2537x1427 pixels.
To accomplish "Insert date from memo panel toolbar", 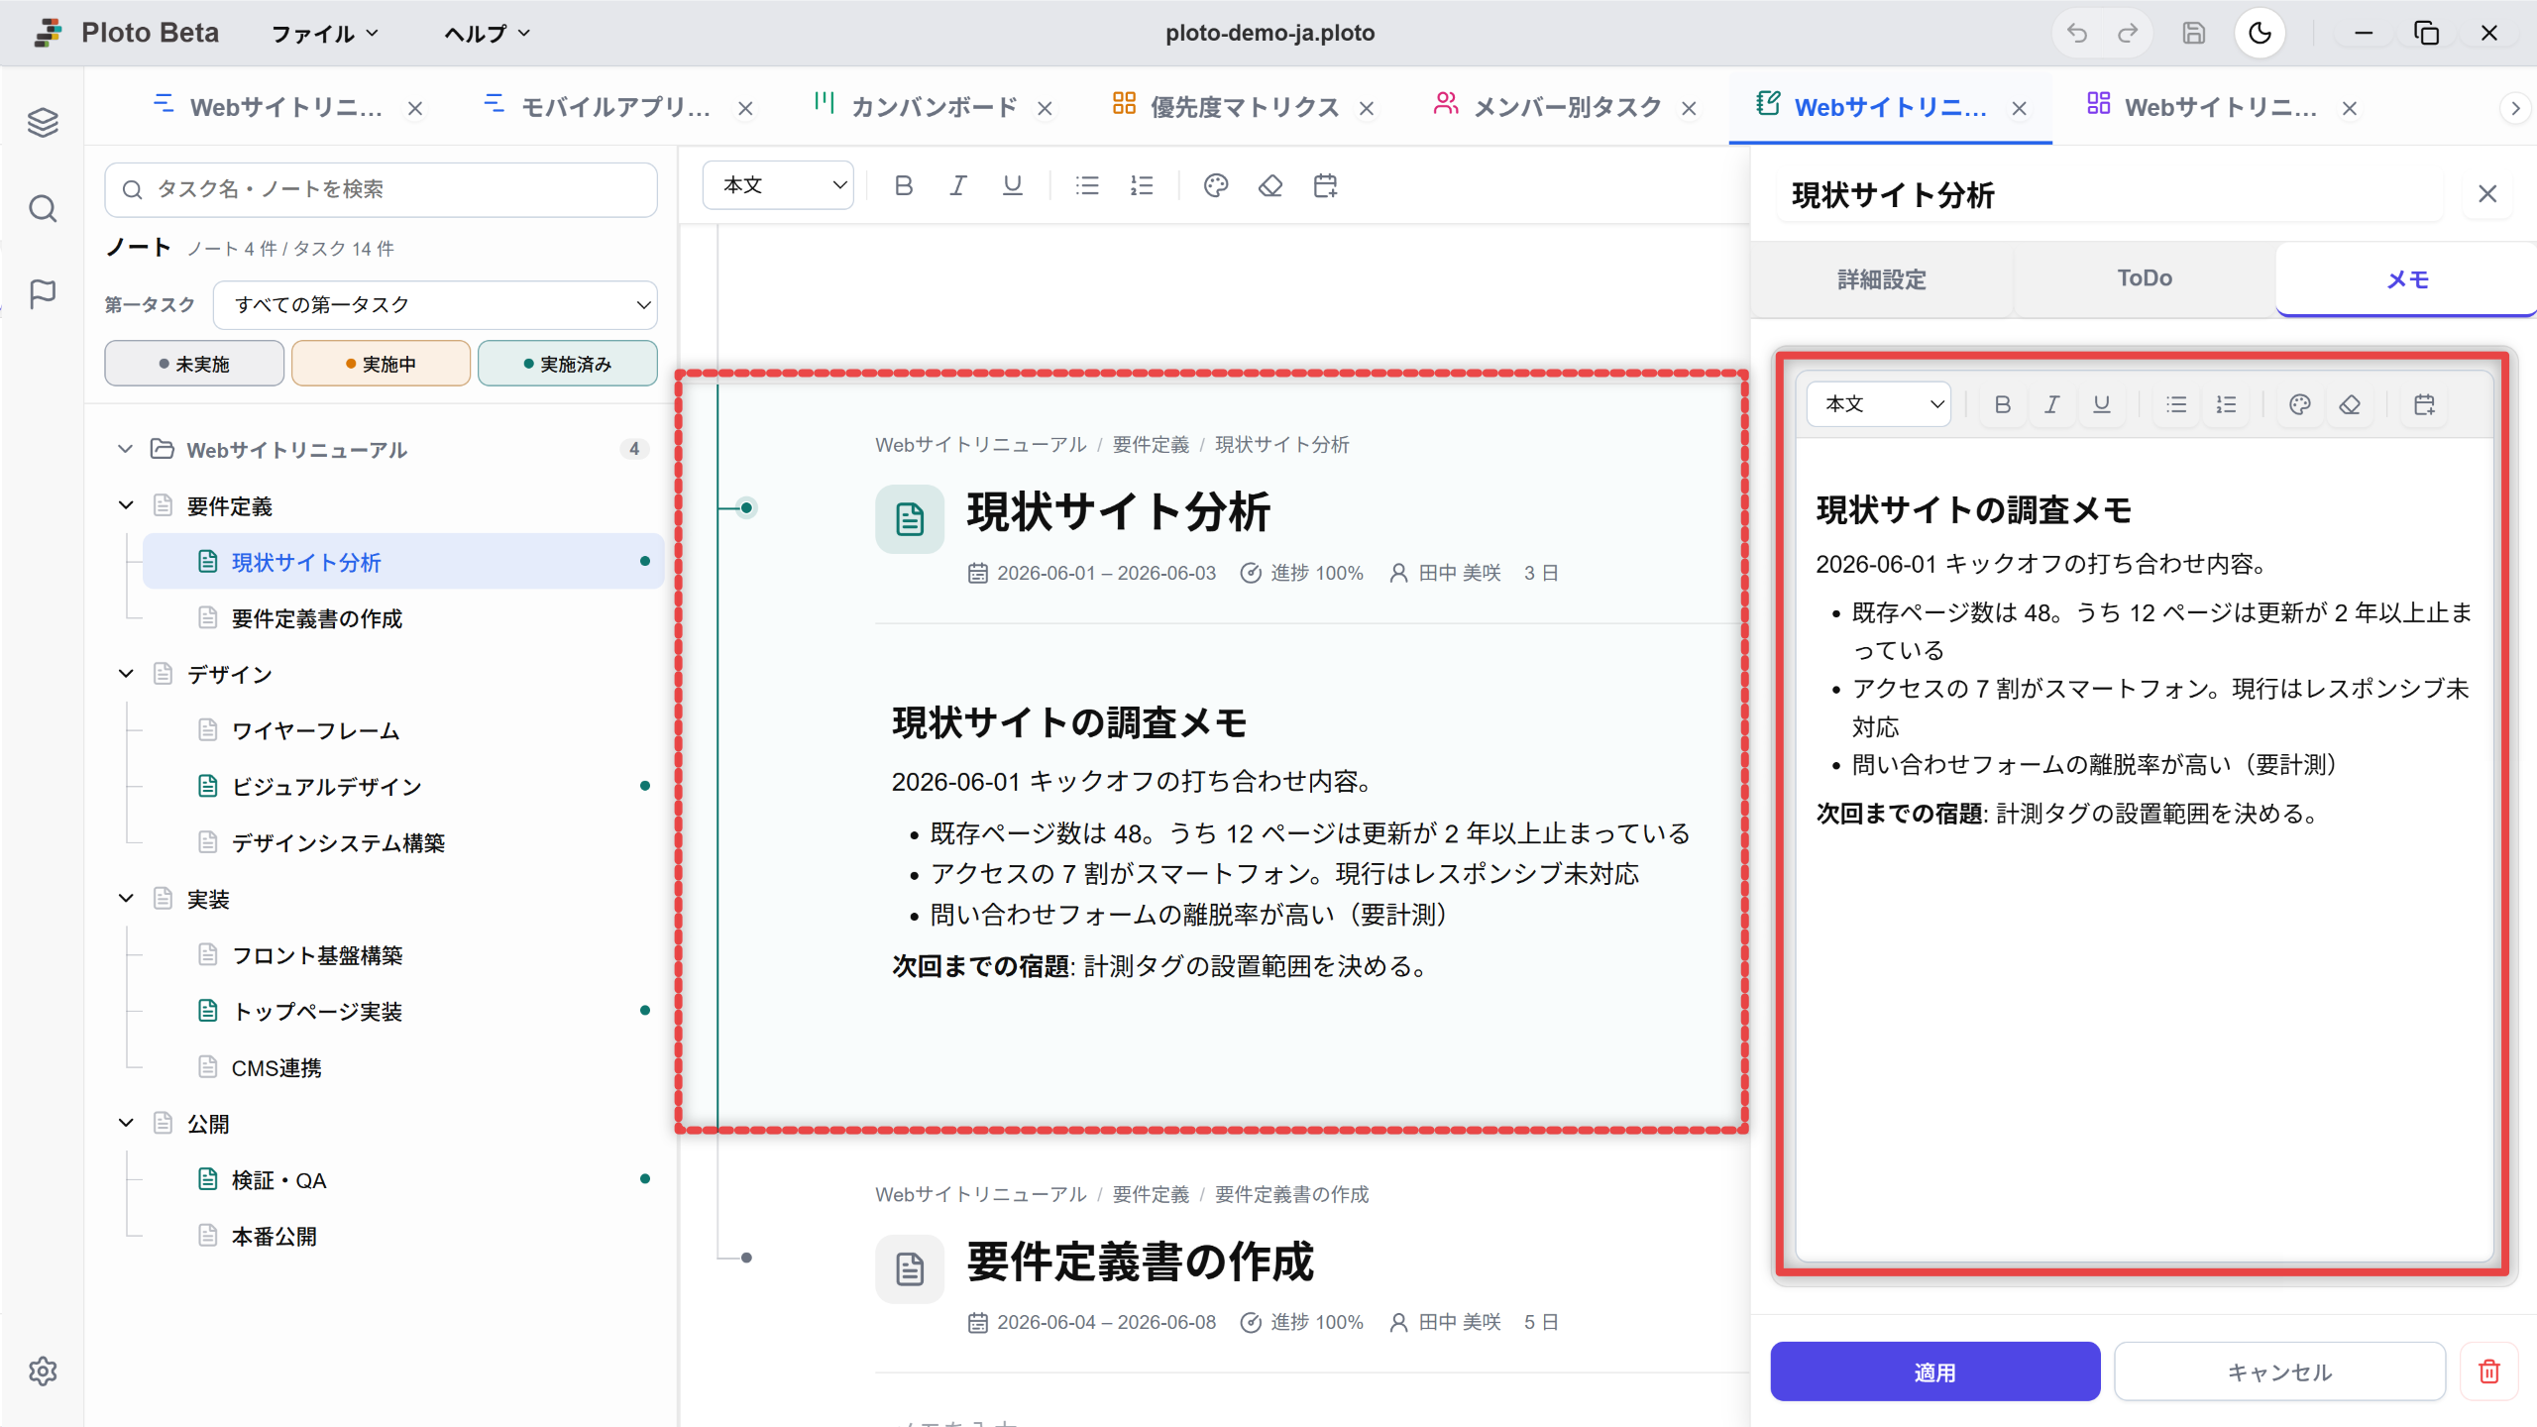I will 2424,404.
